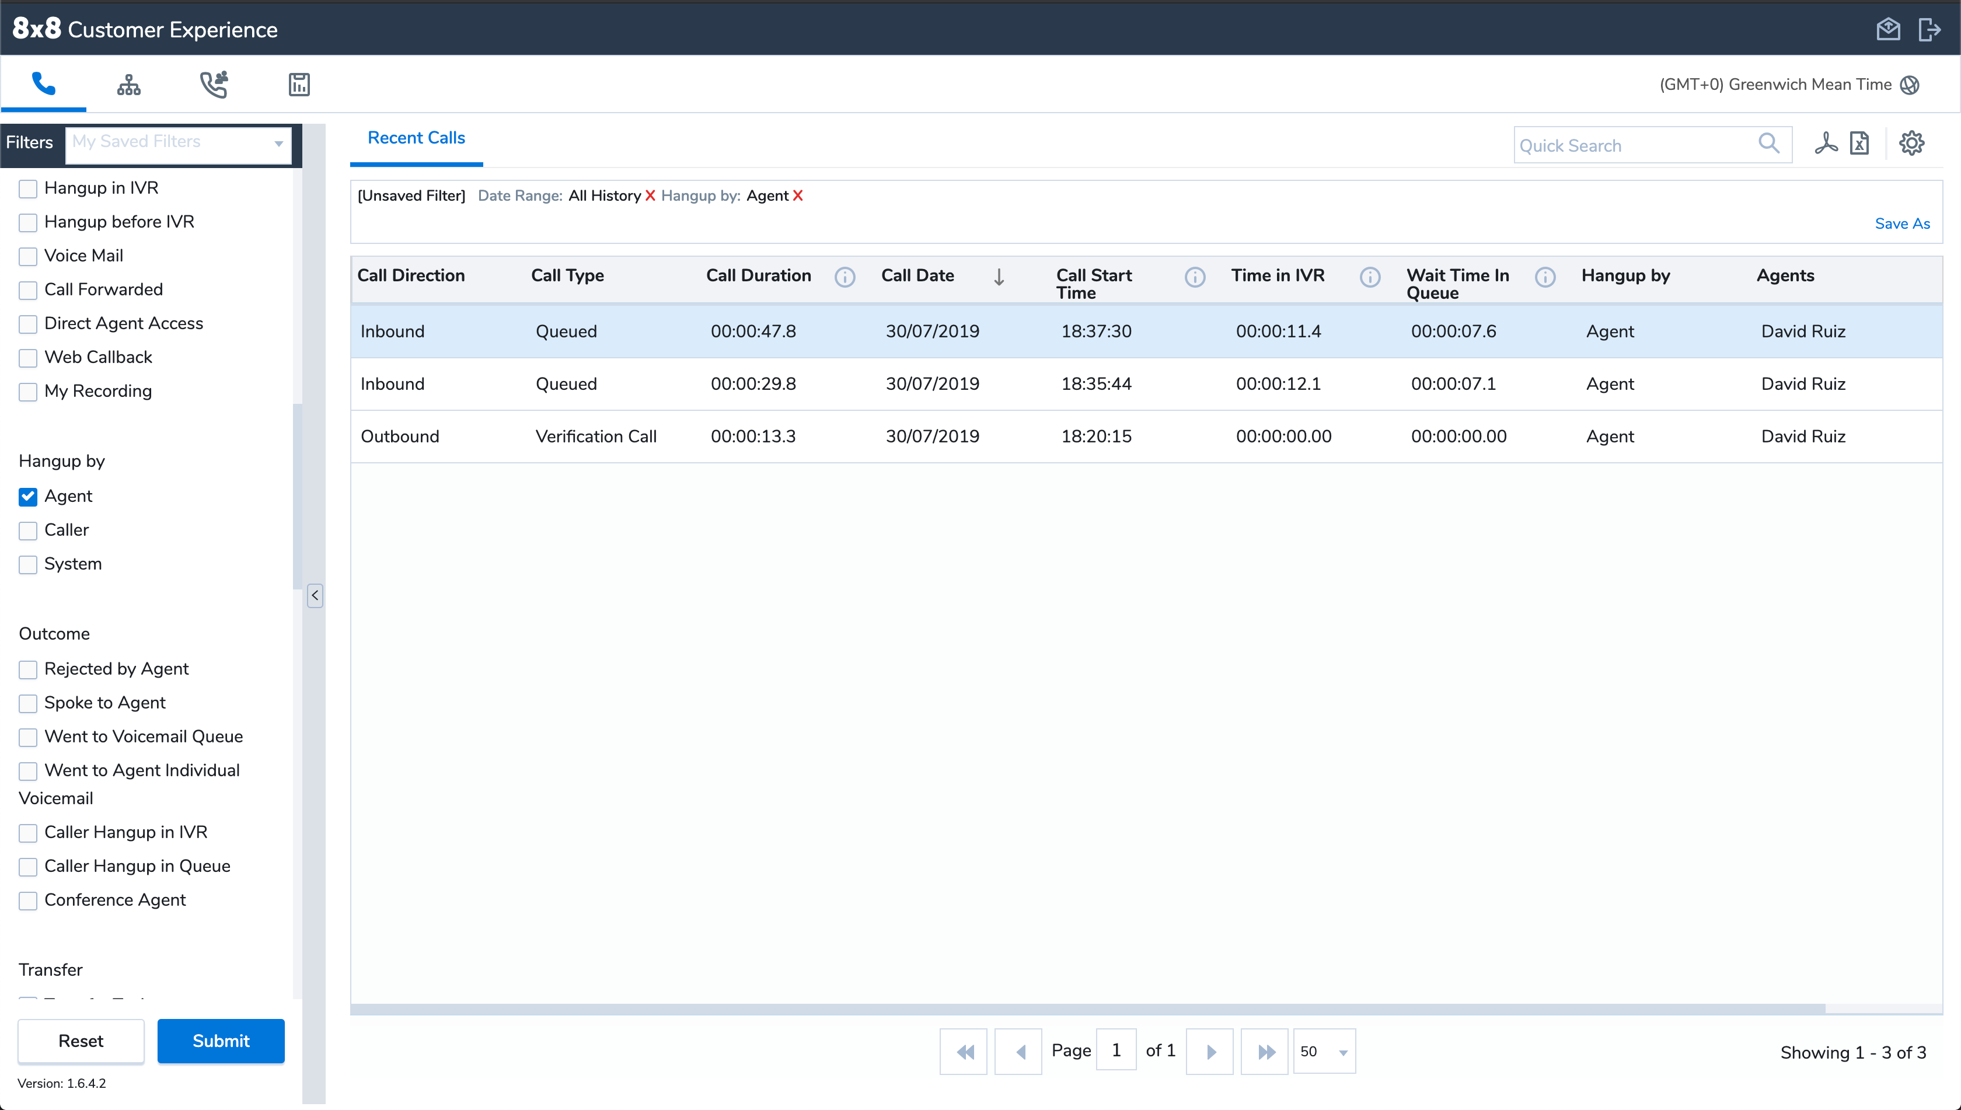Click the Call Start Time info icon
The height and width of the screenshot is (1110, 1961).
click(1195, 277)
